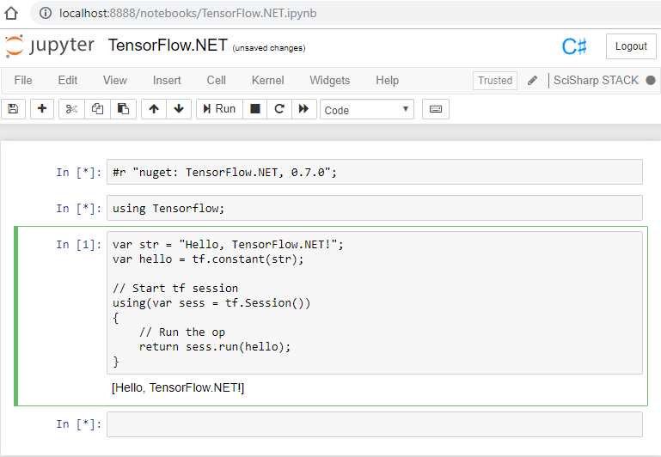661x457 pixels.
Task: Move the selected cell down
Action: pyautogui.click(x=179, y=109)
